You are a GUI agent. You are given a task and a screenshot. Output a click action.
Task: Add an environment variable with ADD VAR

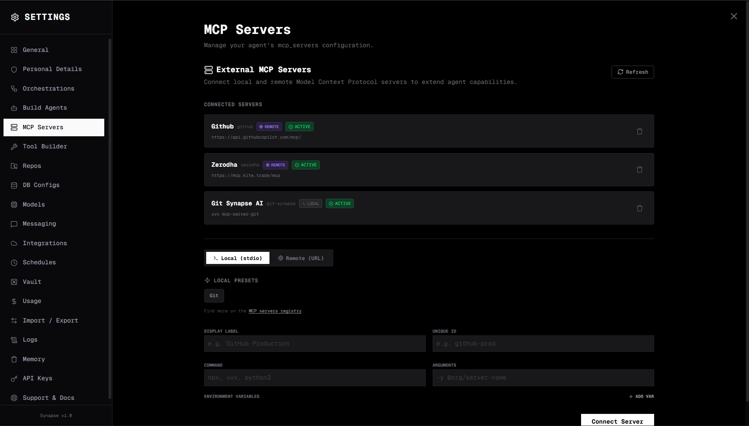pos(641,396)
